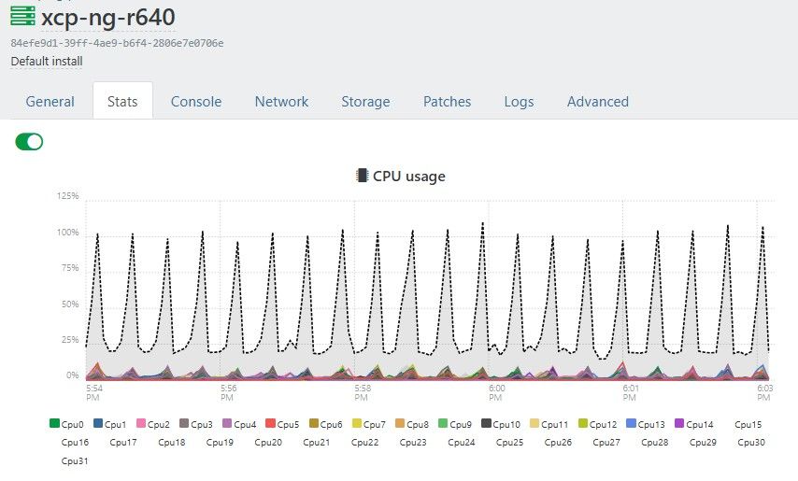
Task: Click the host UUID text
Action: pos(117,43)
